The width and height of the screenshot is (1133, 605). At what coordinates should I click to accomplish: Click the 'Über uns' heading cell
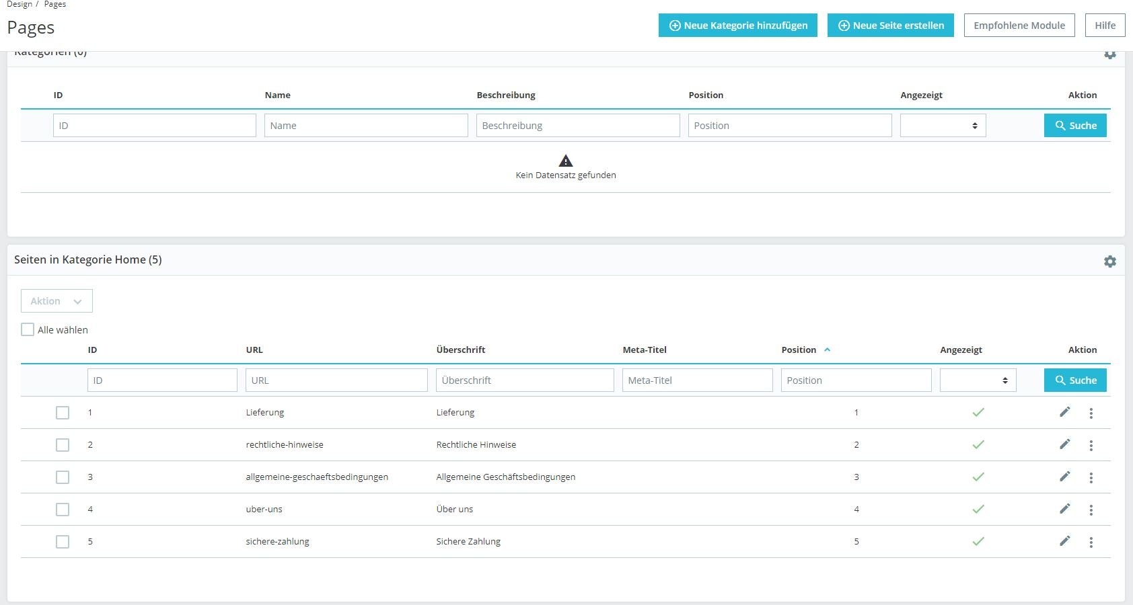click(455, 509)
